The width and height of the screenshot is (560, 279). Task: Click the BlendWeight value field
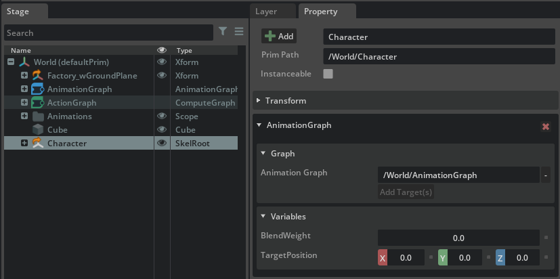tap(458, 238)
